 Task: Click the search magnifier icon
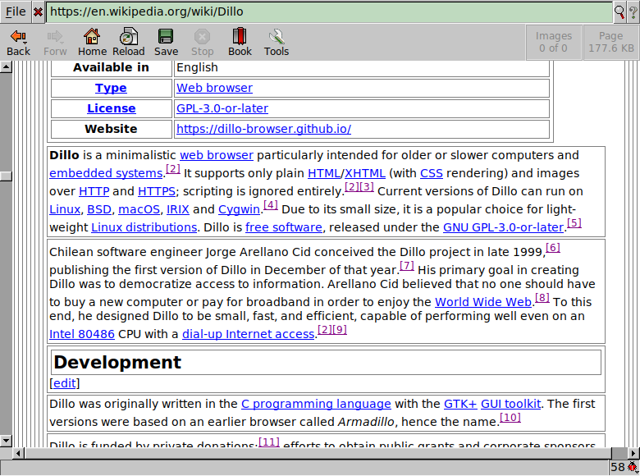tap(619, 11)
